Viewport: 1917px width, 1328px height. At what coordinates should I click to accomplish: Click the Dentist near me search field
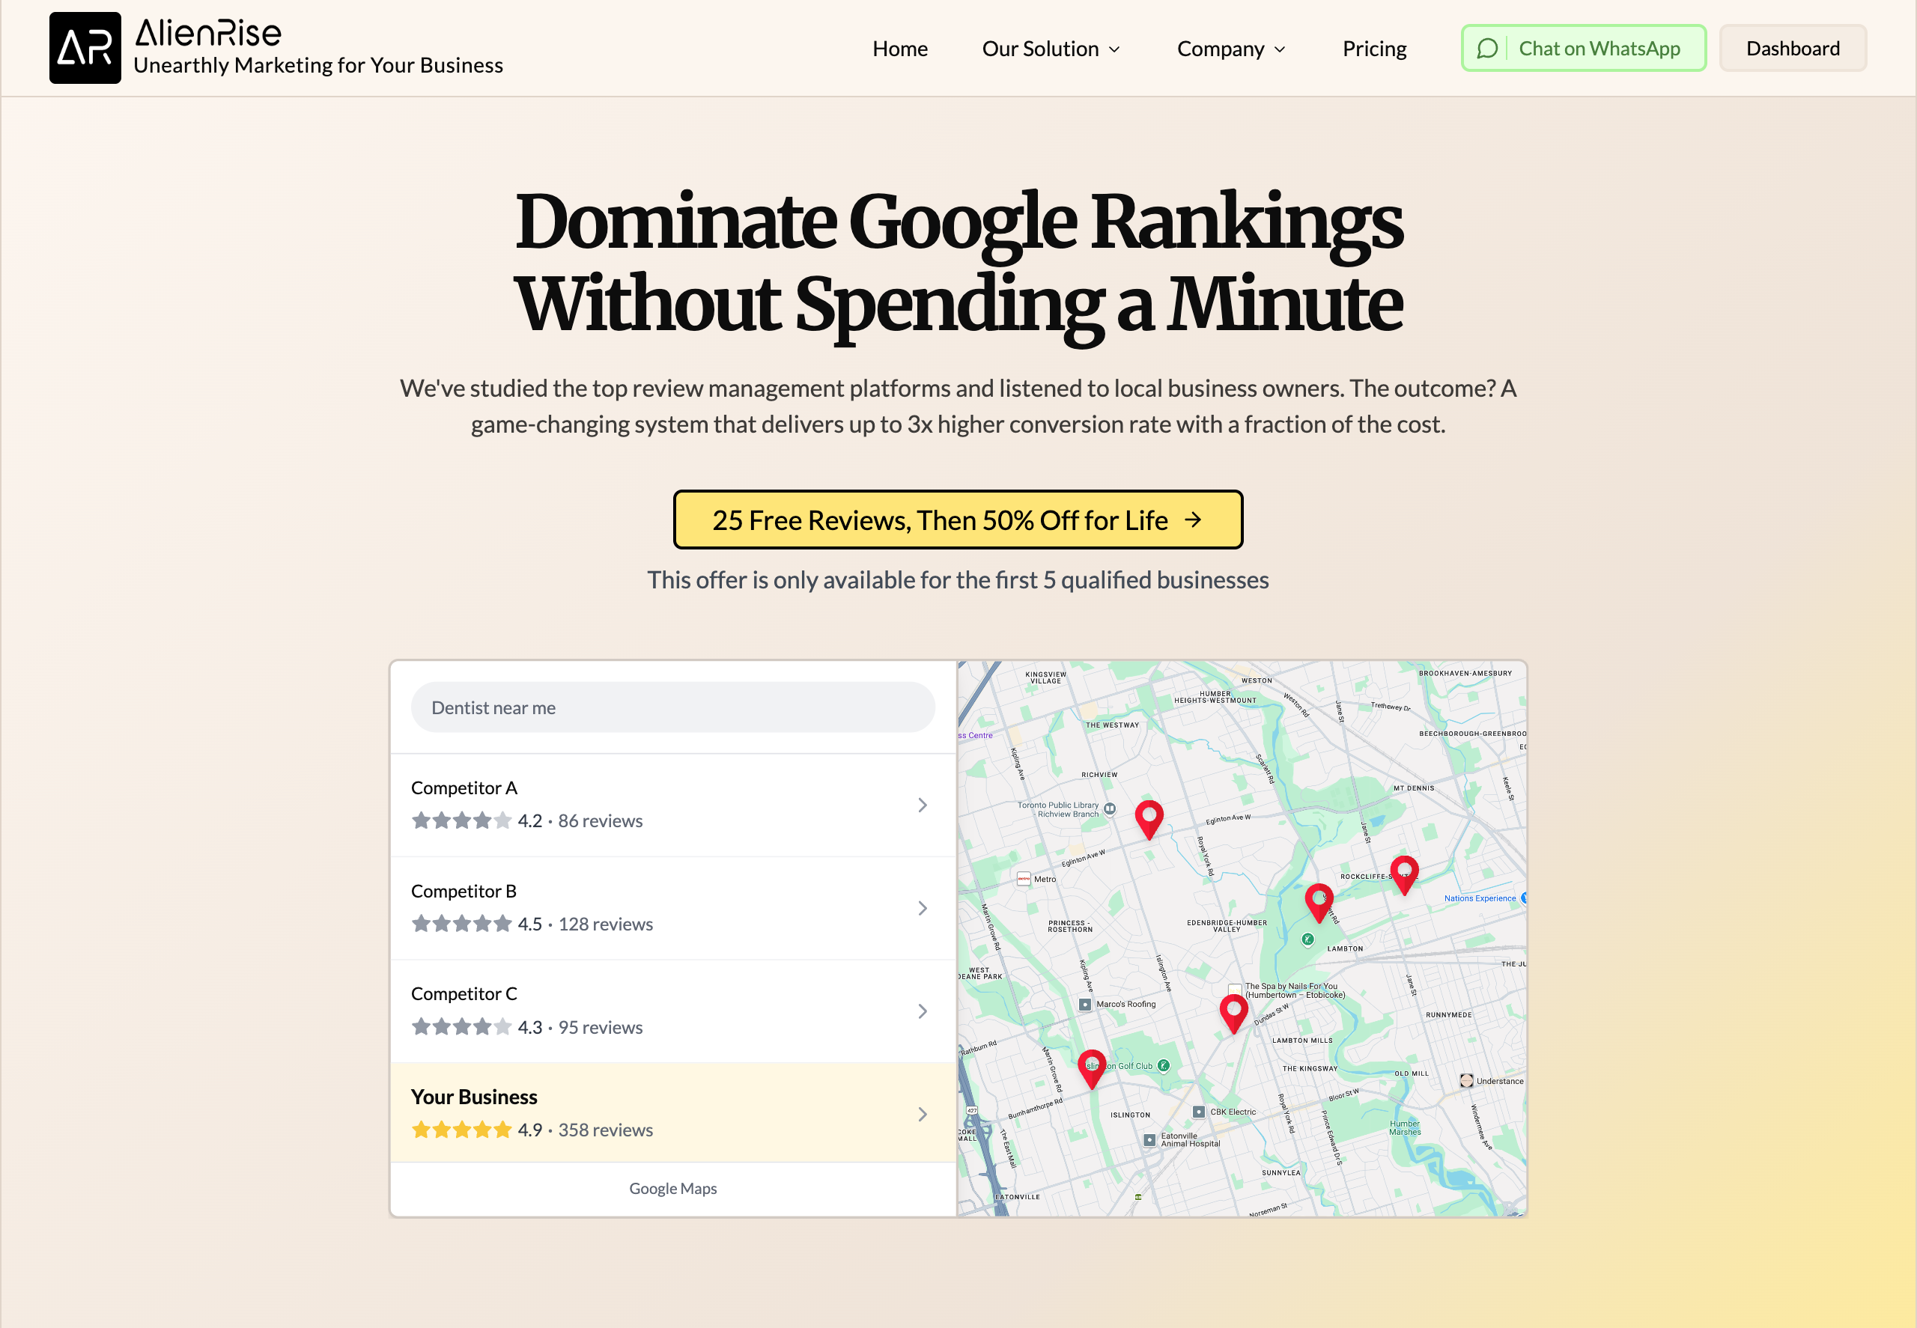[672, 707]
